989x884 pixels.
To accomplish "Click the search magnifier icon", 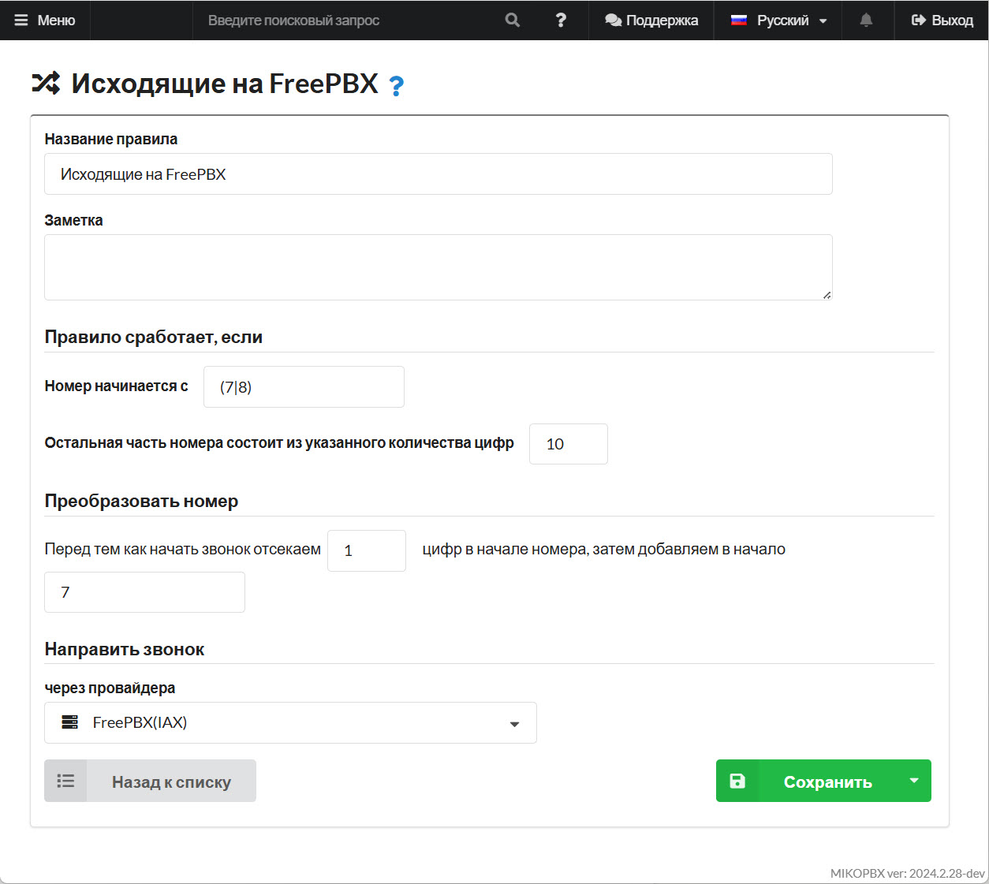I will point(513,21).
